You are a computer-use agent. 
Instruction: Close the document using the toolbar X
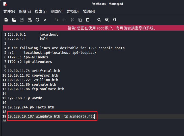pos(45,20)
